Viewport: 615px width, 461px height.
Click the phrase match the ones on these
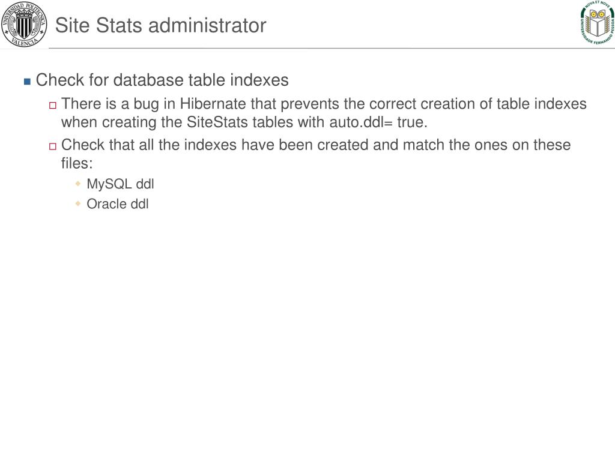click(x=486, y=145)
